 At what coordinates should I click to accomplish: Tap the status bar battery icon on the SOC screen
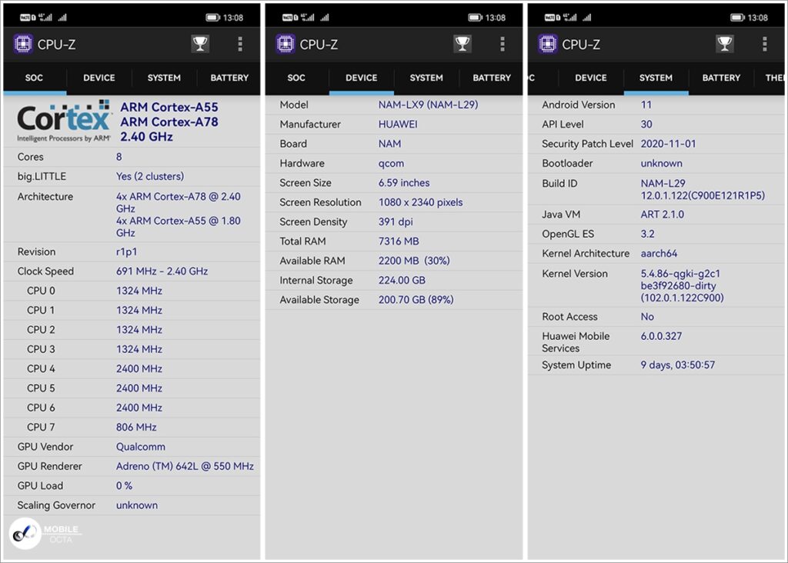213,18
